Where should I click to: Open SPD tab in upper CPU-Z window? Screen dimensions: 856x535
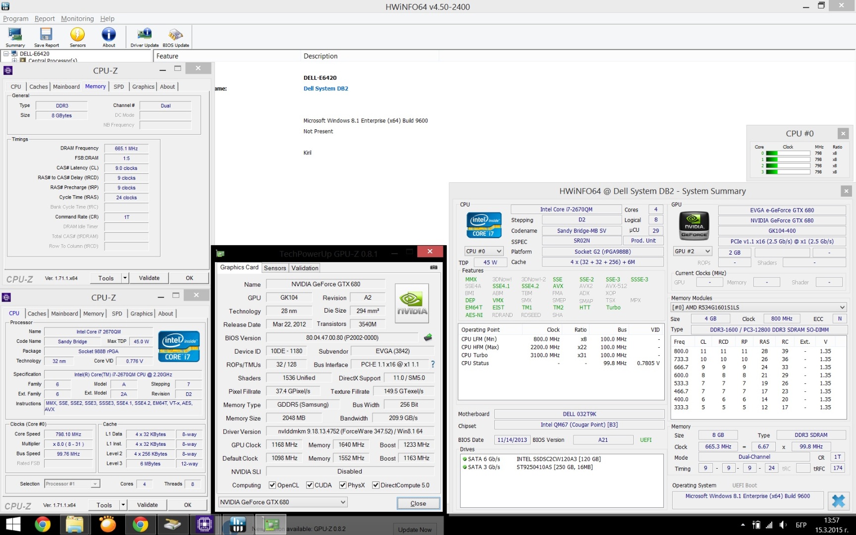119,87
